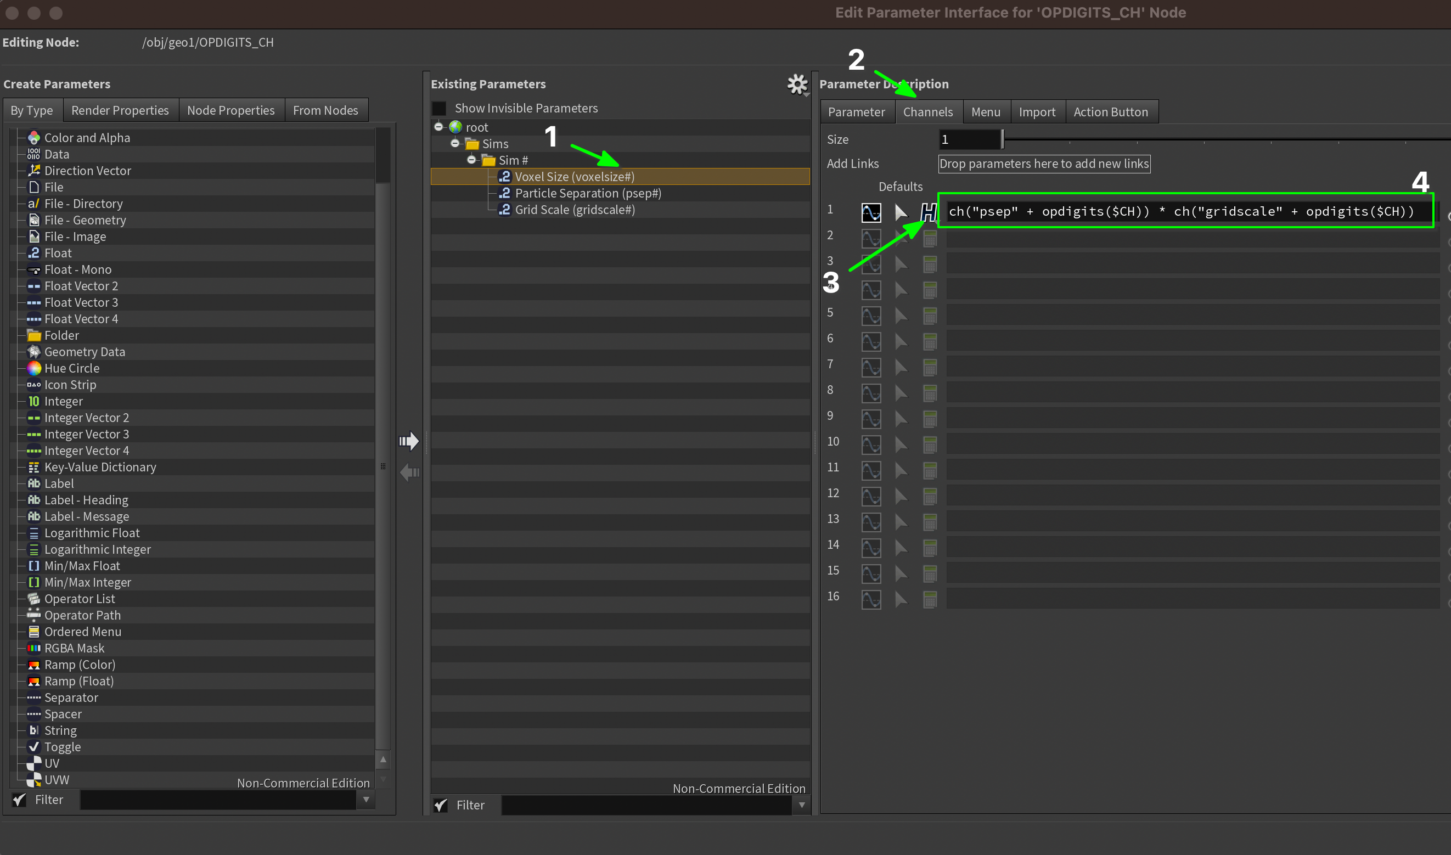Click the Houdini language icon in row 1
The height and width of the screenshot is (855, 1451).
click(928, 212)
